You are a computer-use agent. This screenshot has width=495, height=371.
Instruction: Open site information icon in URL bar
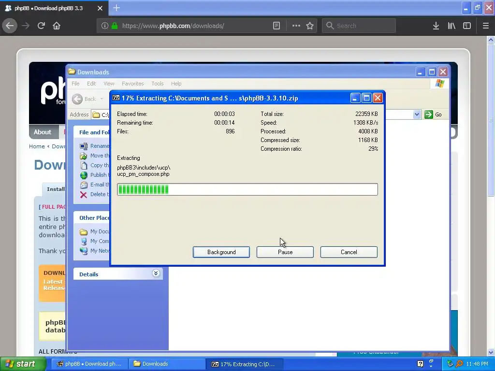105,26
